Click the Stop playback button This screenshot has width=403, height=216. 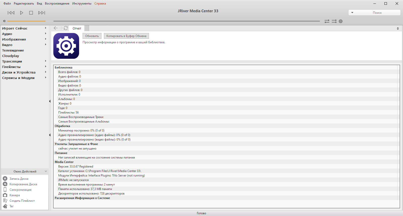pos(31,13)
